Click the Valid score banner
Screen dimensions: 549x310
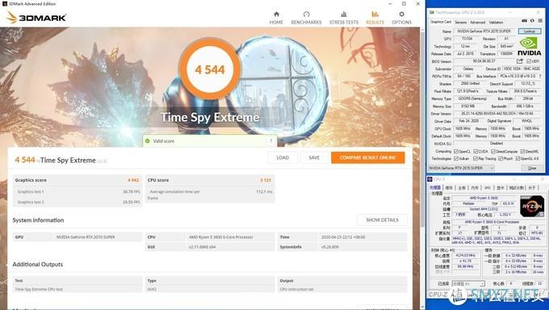click(209, 140)
